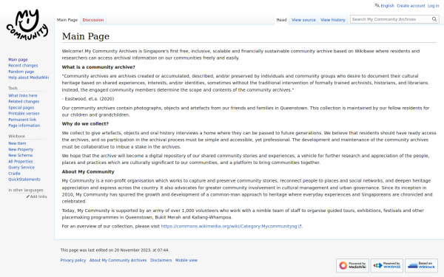444x277 pixels.
Task: Click the search magnifier icon
Action: pyautogui.click(x=434, y=19)
